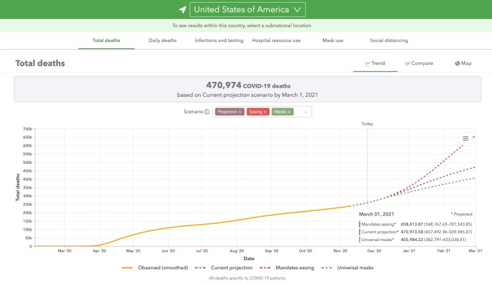
Task: Switch to Infections and testing tab
Action: [220, 41]
